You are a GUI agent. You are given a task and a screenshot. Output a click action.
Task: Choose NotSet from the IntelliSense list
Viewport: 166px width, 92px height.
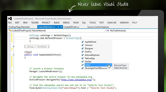(x=88, y=62)
